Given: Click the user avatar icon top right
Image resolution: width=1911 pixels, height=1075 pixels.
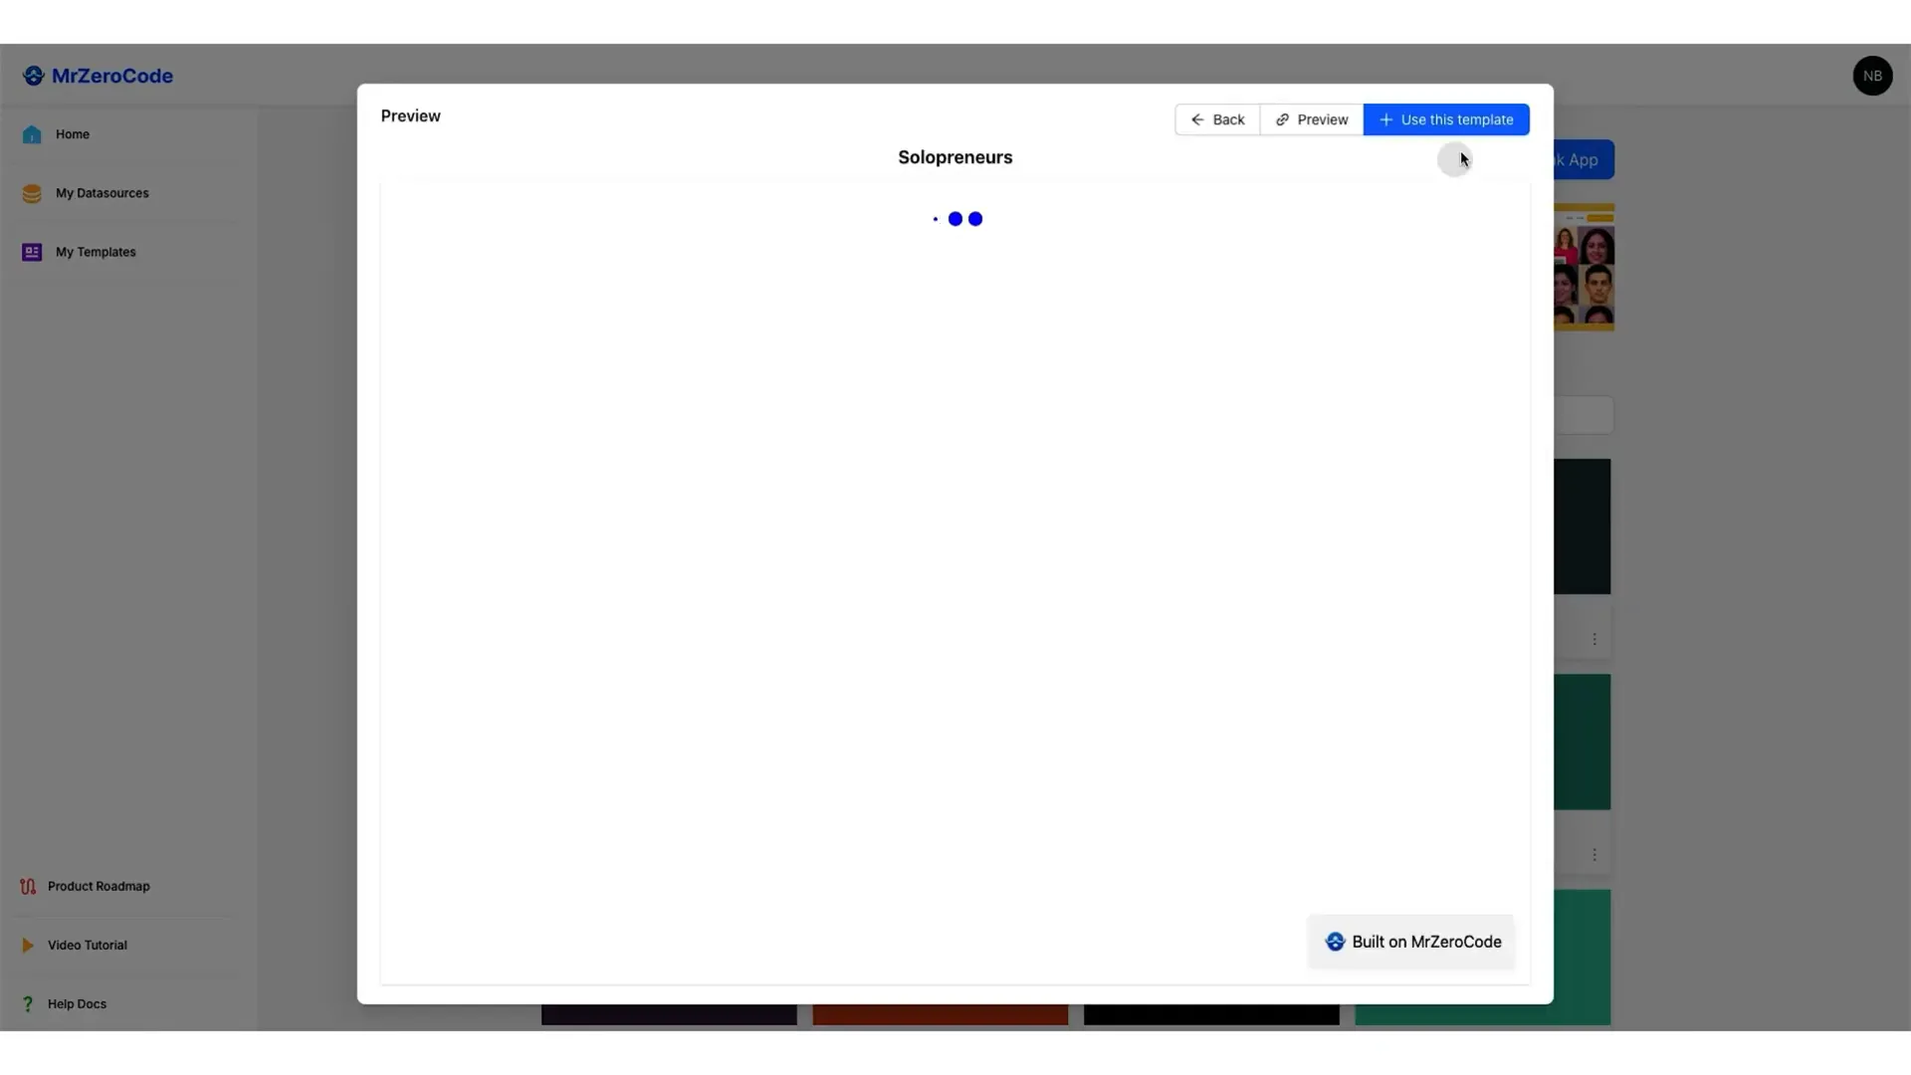Looking at the screenshot, I should point(1873,75).
